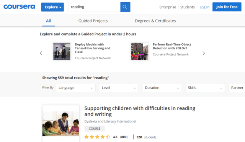Focus the search field containing "reading"
This screenshot has height=142, width=245.
[94, 7]
